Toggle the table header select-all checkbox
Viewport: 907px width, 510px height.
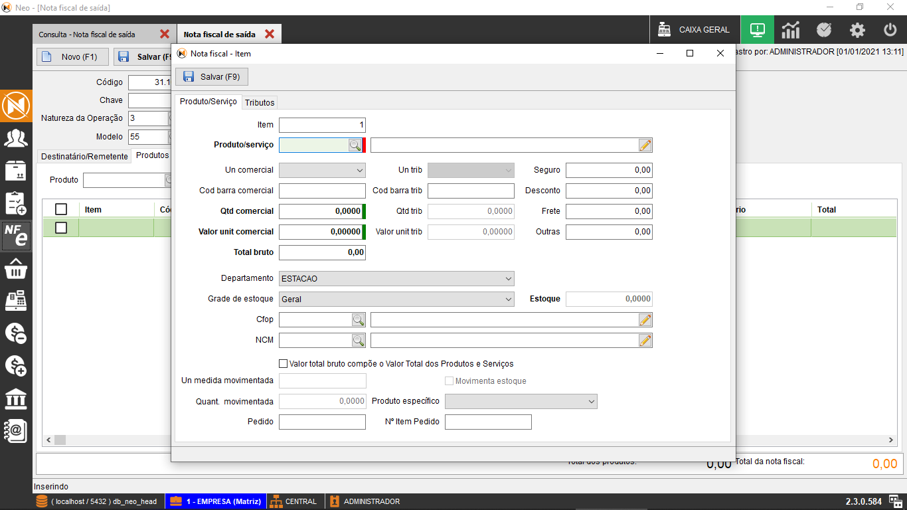[61, 209]
